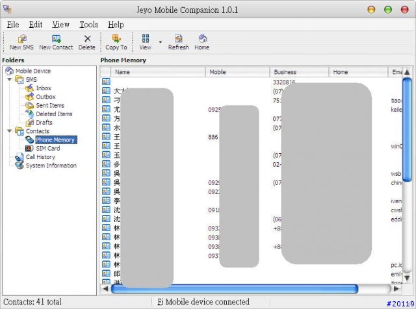Click the vertical scrollbar thumb
Screen dimensions: 416x309
(407, 129)
